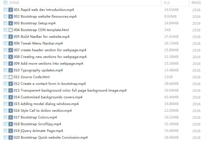This screenshot has width=201, height=142.
Task: Open 018 Bootstrap ScrollSpy.mp4
Action: pos(37,124)
